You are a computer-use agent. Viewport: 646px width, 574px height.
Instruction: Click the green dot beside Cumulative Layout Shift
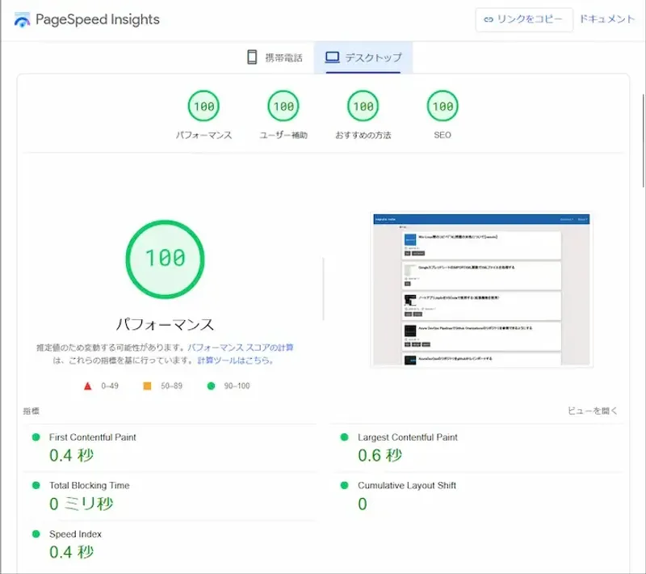(x=345, y=486)
